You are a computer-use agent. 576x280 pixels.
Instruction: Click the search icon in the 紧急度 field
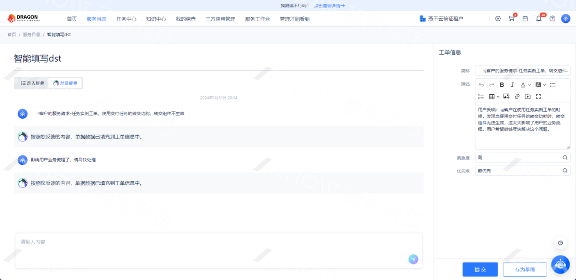[565, 158]
